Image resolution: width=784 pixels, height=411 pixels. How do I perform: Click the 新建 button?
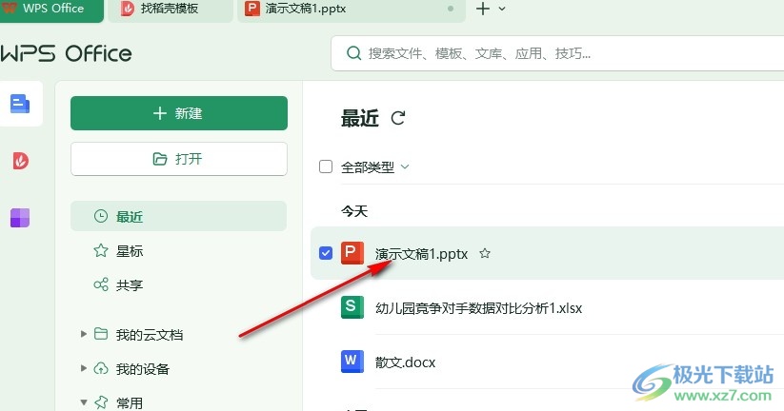[x=179, y=113]
